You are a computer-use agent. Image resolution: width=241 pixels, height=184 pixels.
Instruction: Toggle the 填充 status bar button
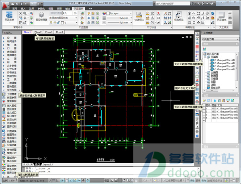(x=204, y=180)
